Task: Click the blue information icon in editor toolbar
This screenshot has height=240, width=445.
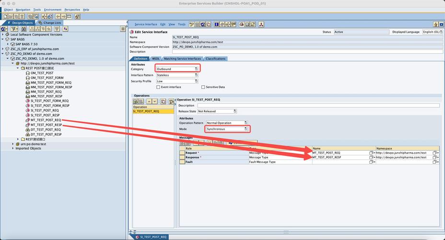Action: (216, 24)
